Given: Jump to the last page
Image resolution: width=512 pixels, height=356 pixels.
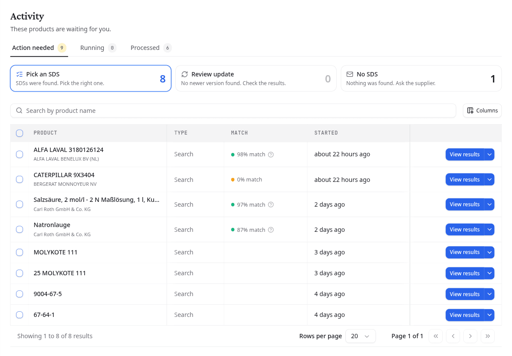Looking at the screenshot, I should 488,336.
